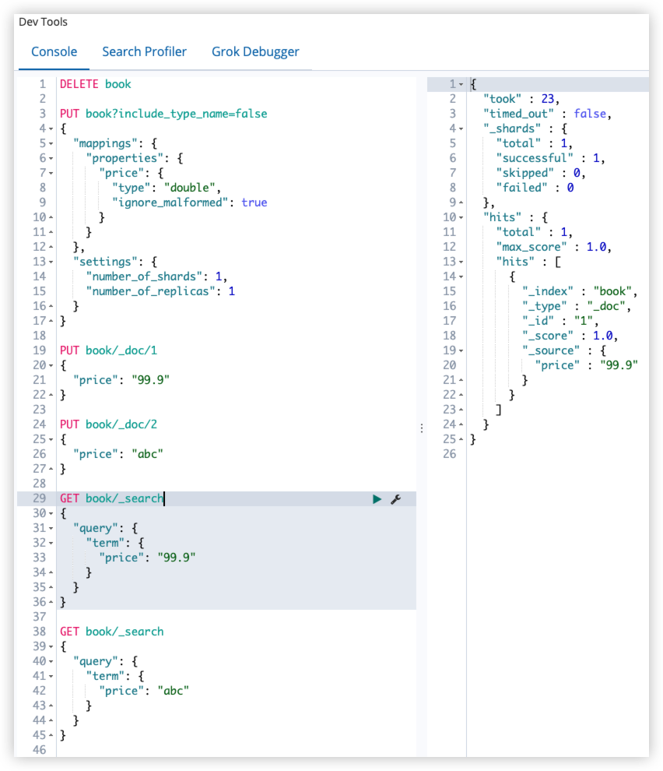This screenshot has height=771, width=663.
Task: Click the "PUT book/_doc/1" request line
Action: (109, 350)
